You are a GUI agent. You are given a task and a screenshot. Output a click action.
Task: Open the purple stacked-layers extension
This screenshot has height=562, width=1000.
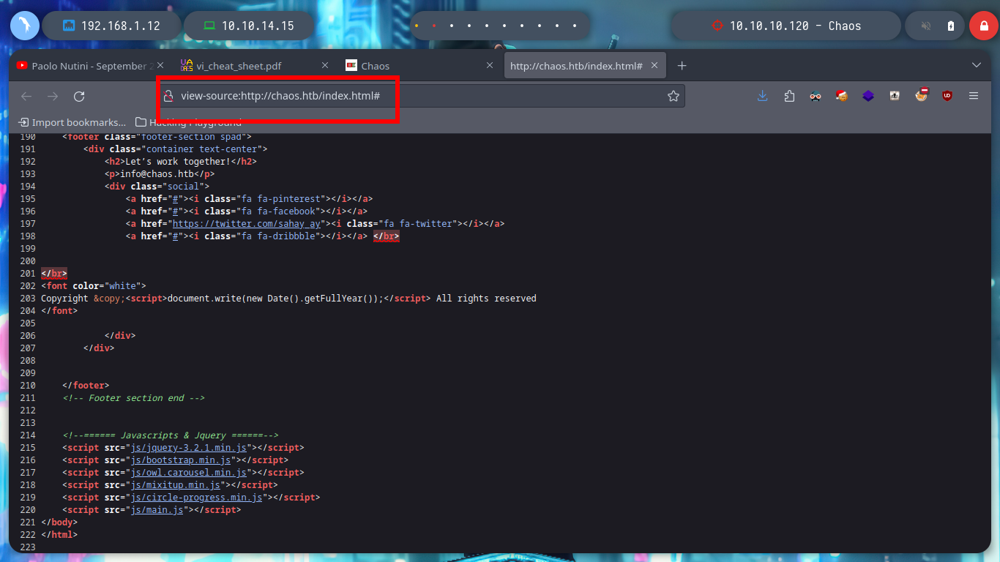coord(868,96)
